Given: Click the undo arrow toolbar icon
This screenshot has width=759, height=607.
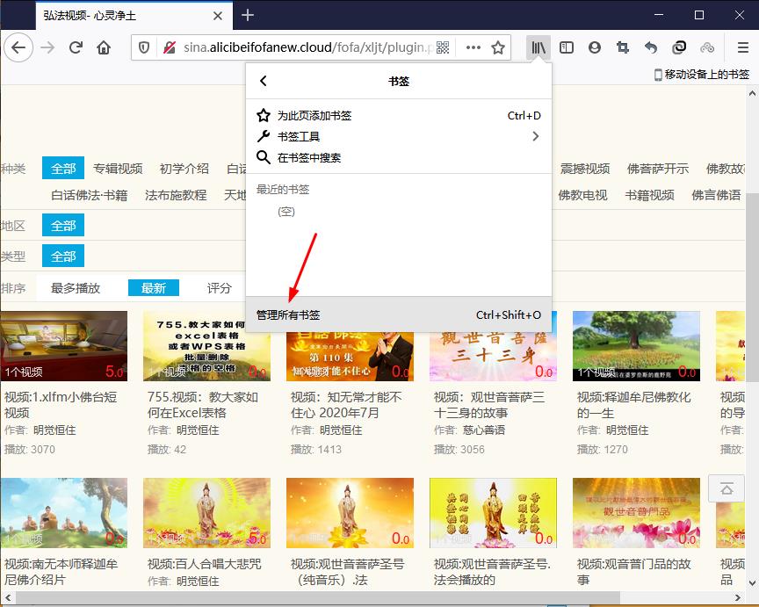Looking at the screenshot, I should point(651,47).
